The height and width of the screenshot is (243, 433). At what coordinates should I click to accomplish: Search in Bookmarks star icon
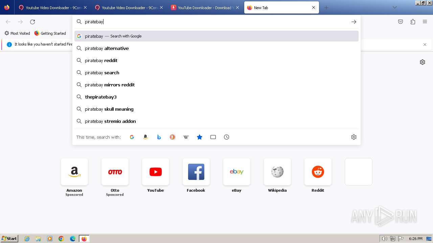click(200, 137)
